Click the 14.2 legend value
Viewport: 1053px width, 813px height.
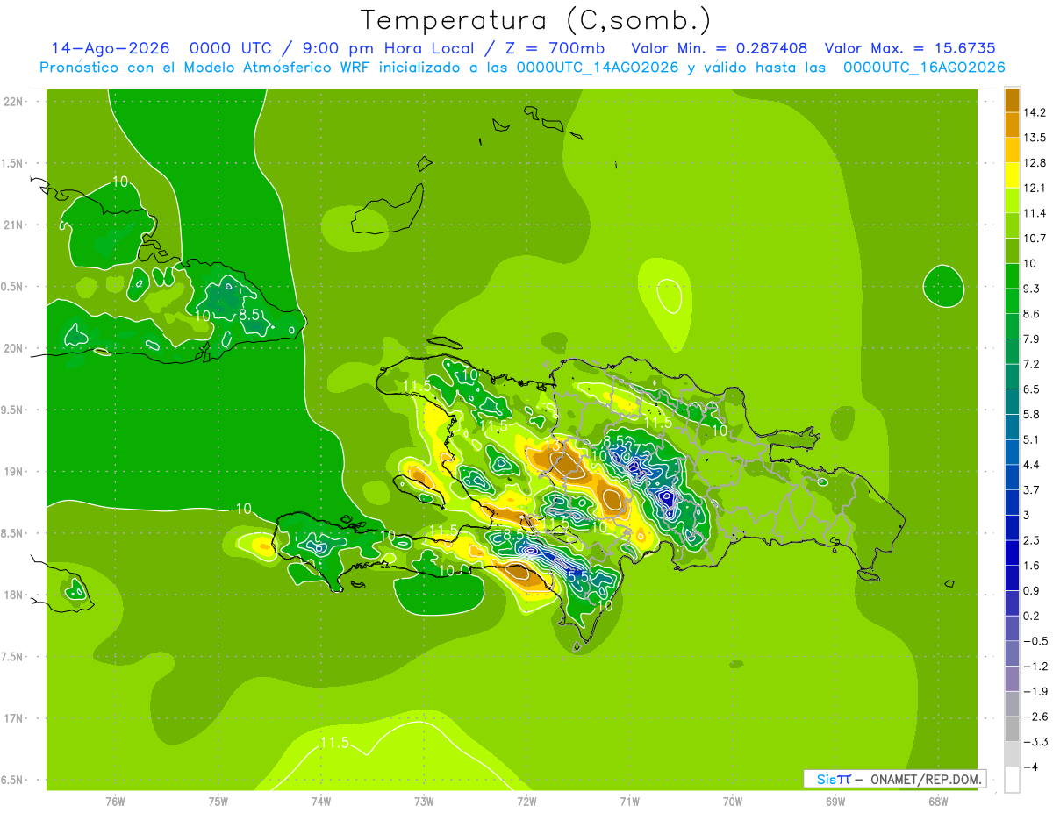point(1034,112)
